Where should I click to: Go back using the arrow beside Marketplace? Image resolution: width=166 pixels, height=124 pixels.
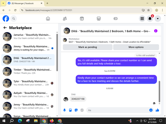5,28
